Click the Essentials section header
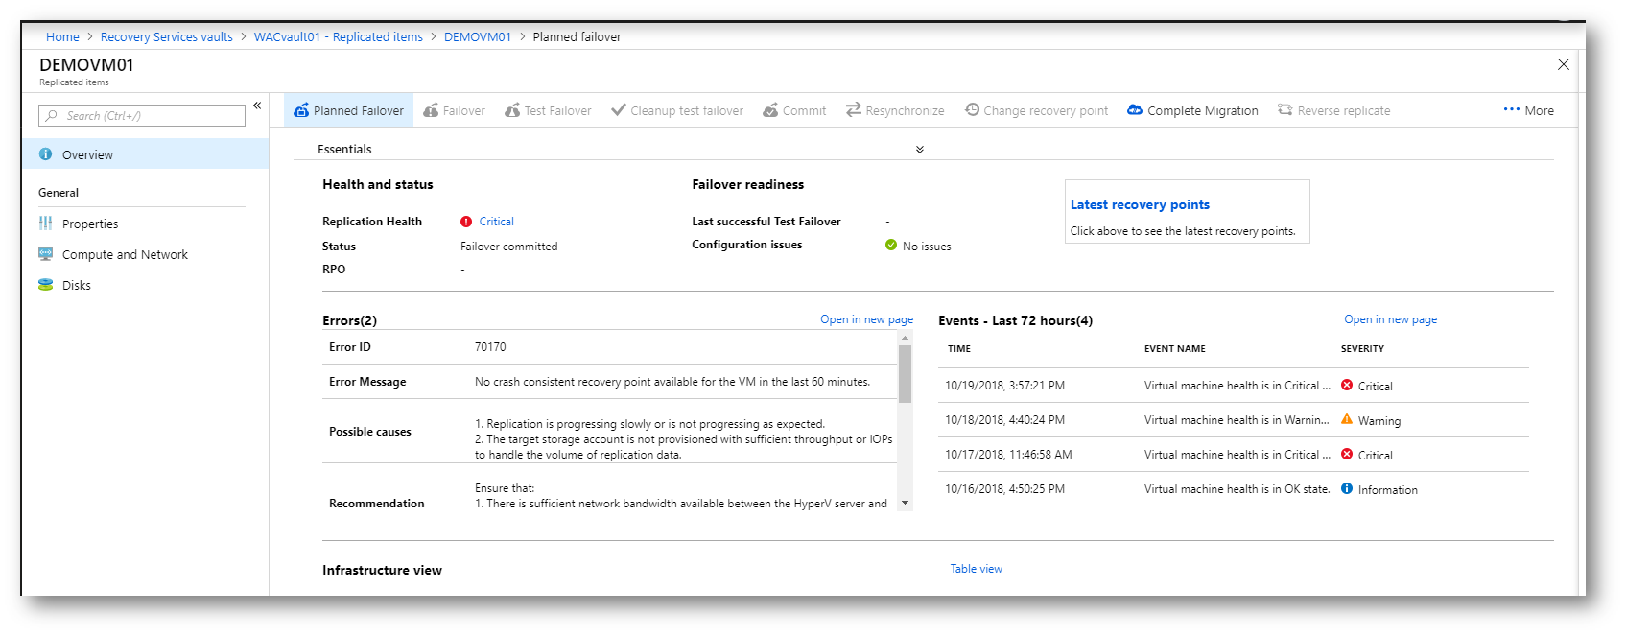Image resolution: width=1626 pixels, height=636 pixels. point(344,149)
